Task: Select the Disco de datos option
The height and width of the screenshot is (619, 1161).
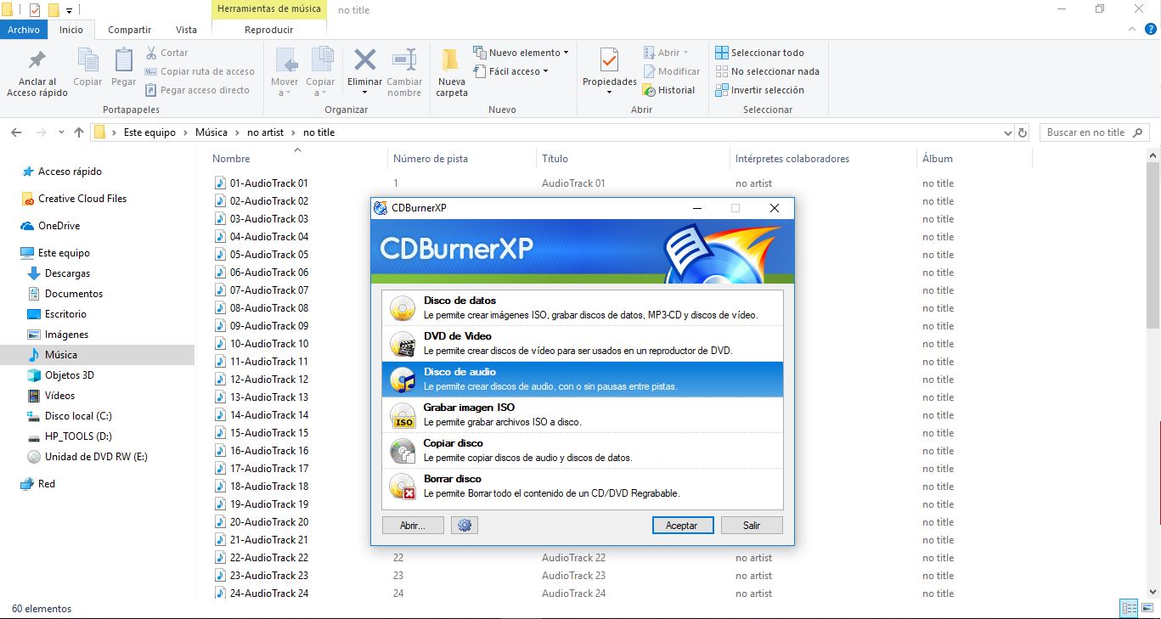Action: point(582,307)
